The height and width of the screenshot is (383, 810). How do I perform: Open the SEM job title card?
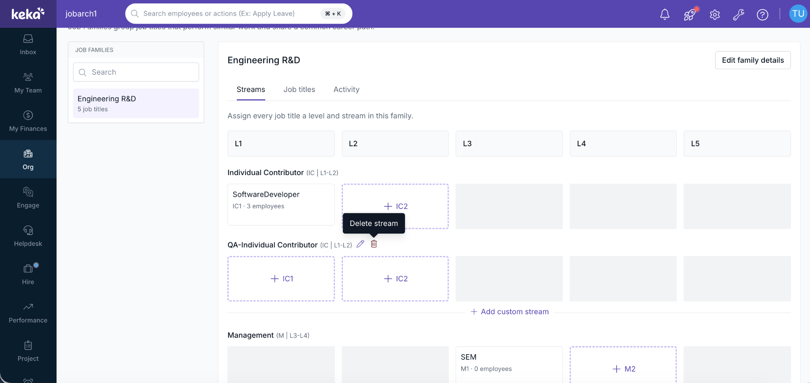pyautogui.click(x=509, y=365)
